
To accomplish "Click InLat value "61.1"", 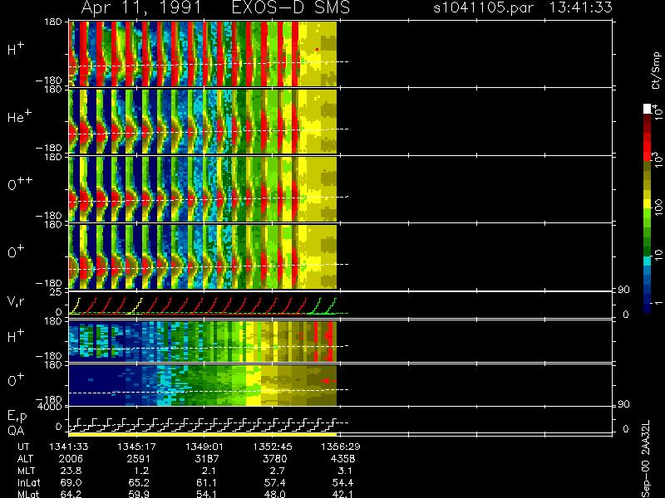I will tap(207, 482).
